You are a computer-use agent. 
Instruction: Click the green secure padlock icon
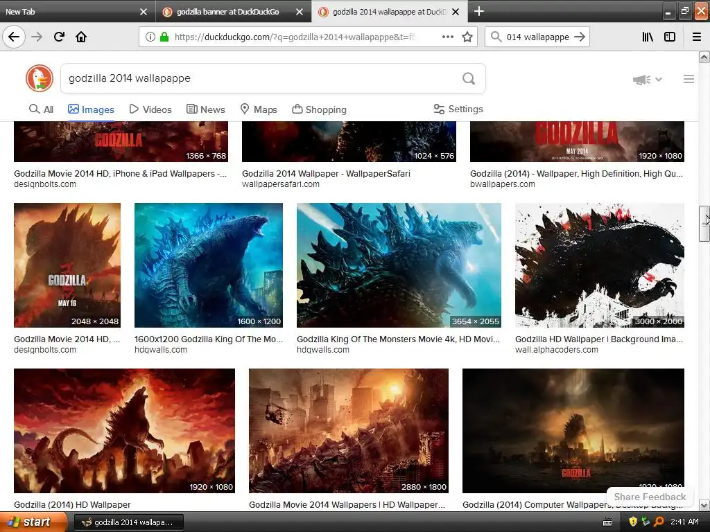click(x=164, y=37)
